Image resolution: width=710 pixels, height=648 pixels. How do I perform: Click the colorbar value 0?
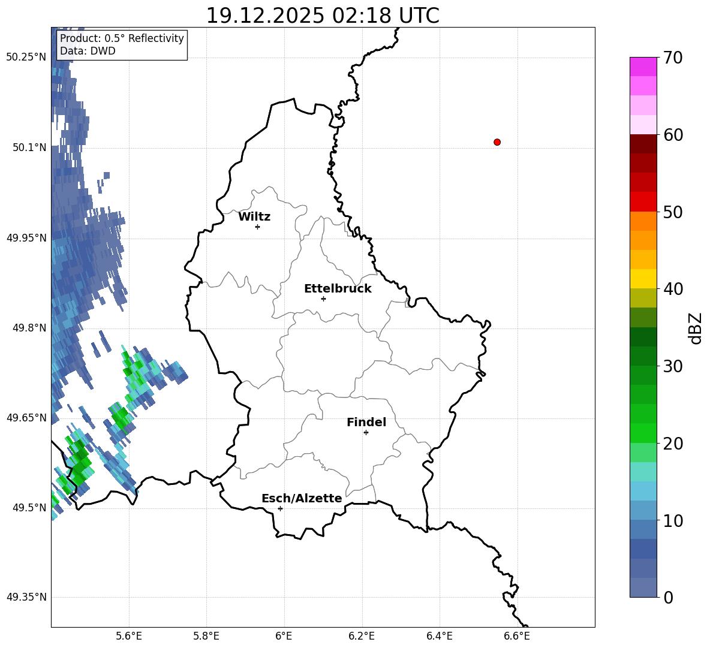click(669, 597)
